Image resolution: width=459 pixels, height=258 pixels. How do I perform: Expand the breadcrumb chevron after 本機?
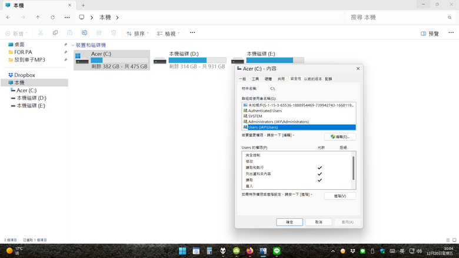pos(117,18)
